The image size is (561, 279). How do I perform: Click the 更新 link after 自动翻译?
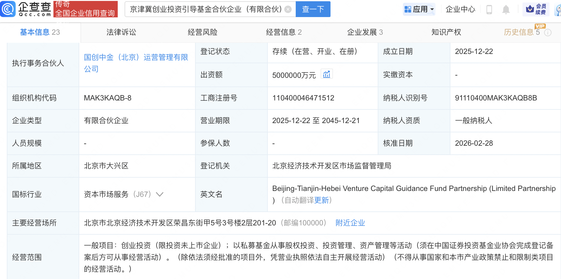coord(321,200)
